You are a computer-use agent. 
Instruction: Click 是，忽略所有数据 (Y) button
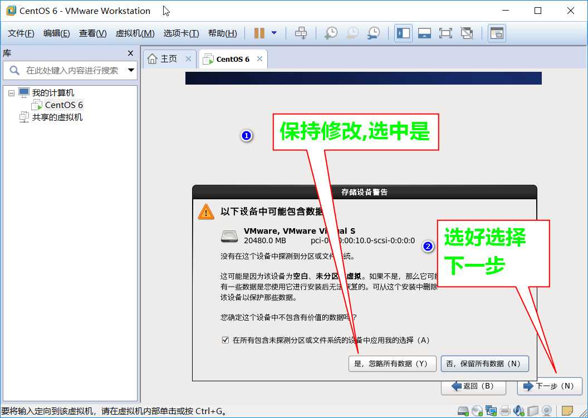[x=392, y=363]
